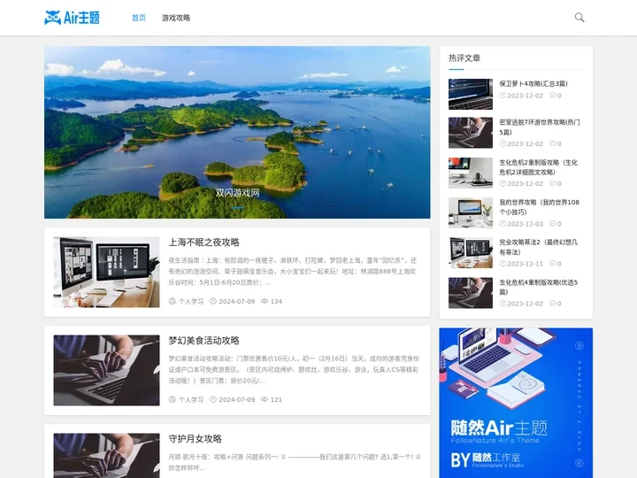Open the 游戏攻略 nav item
Viewport: 637px width, 478px height.
[176, 18]
